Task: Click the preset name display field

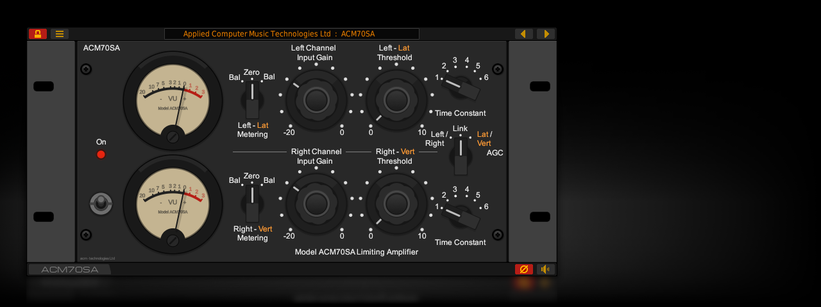Action: pos(292,34)
